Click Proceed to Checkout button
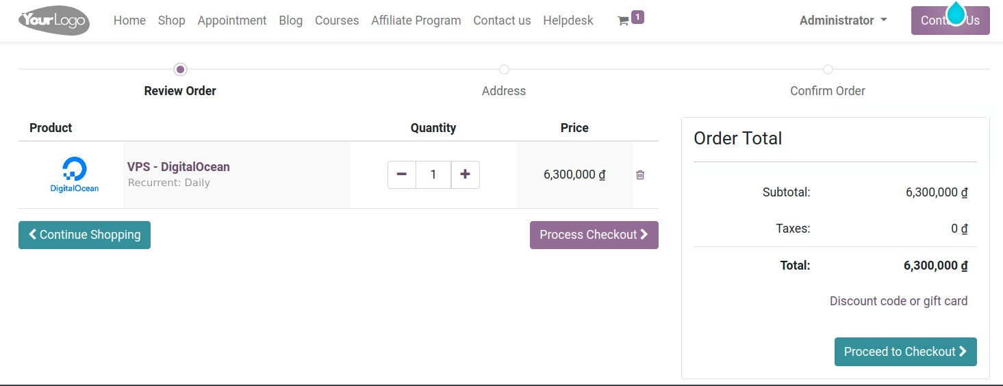 point(905,352)
